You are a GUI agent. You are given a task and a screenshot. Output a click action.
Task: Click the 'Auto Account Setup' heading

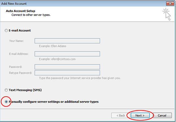click(x=21, y=11)
